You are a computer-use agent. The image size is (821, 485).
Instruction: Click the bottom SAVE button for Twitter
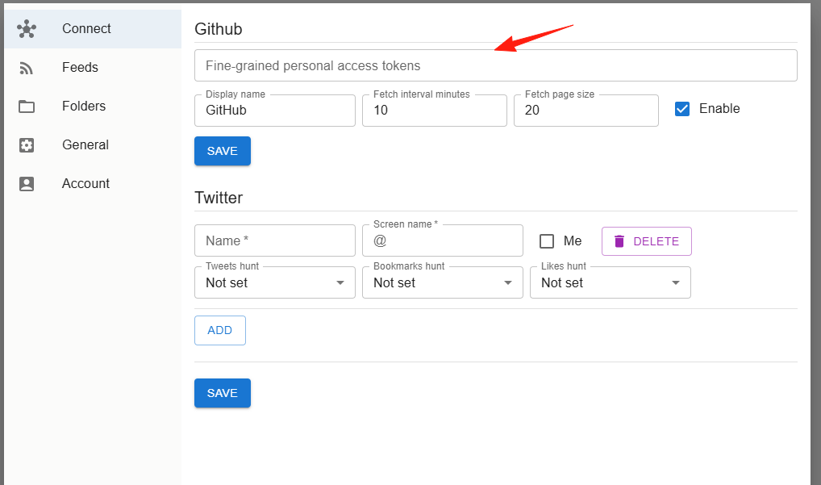(223, 393)
